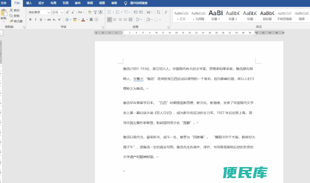Justify the paragraph text
The height and width of the screenshot is (183, 310).
[125, 19]
